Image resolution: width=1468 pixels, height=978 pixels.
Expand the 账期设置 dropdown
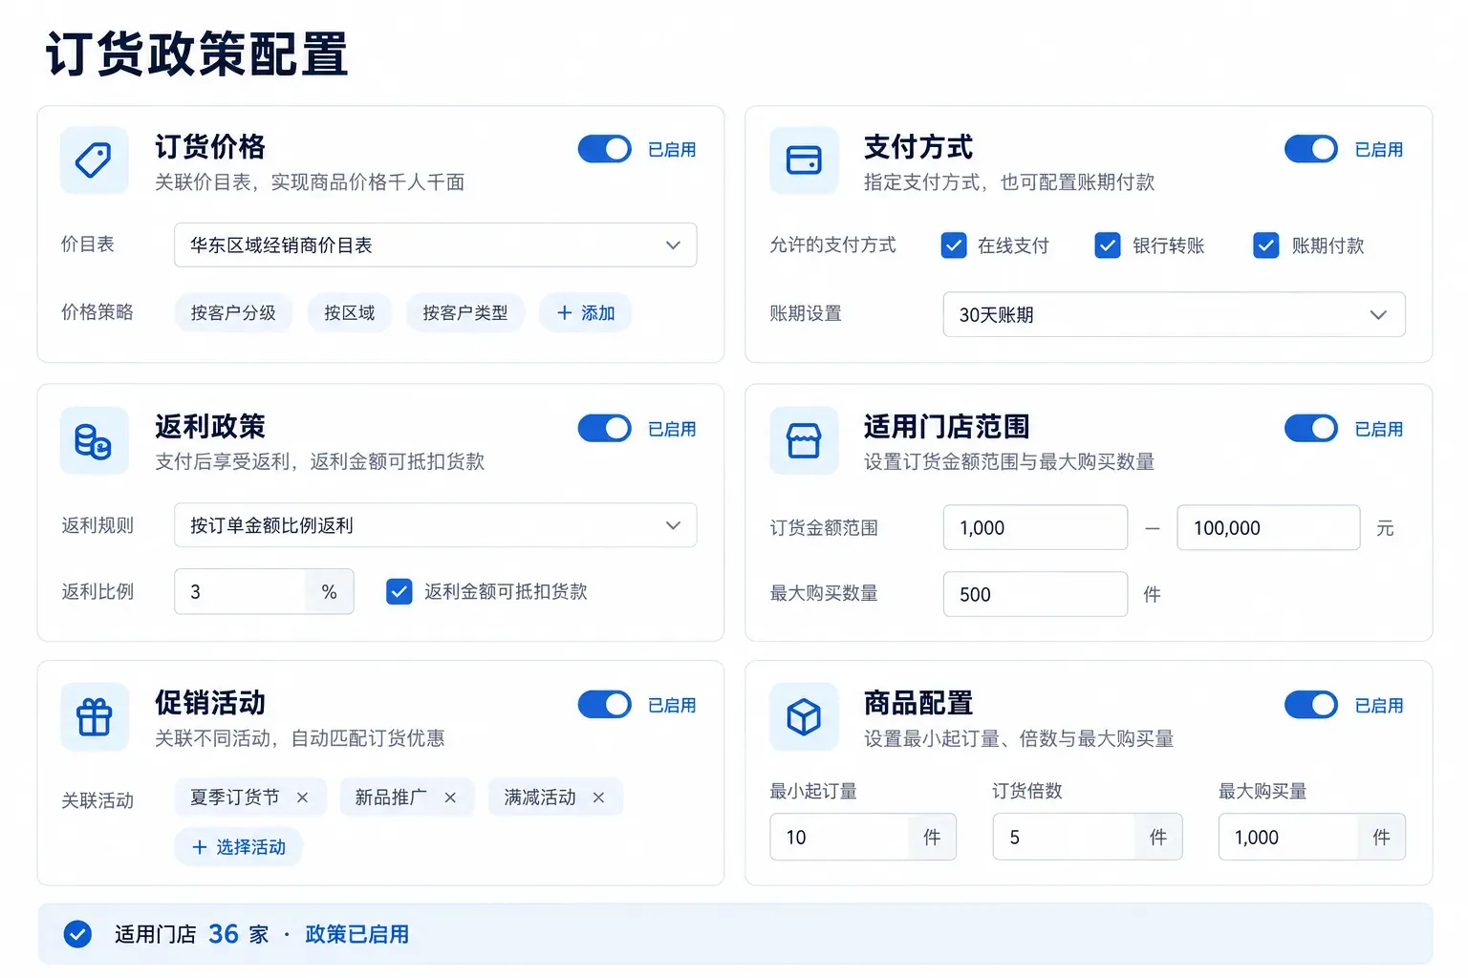pos(1174,314)
